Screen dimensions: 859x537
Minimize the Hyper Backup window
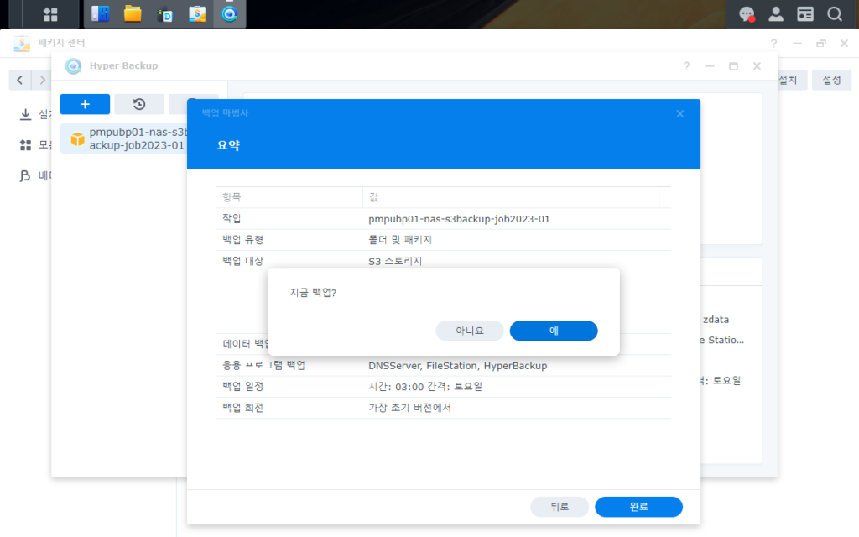click(710, 66)
